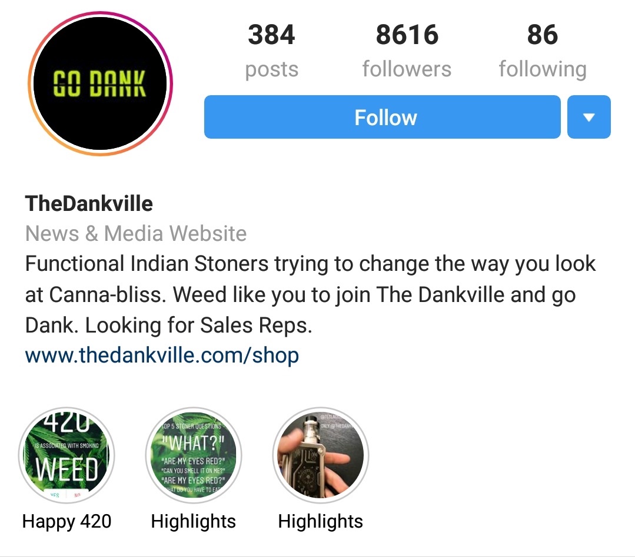View the 86 following list
Screen dimensions: 635x557
pos(543,35)
